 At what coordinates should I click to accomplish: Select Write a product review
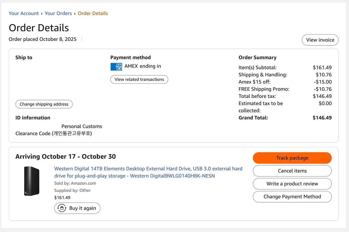coord(292,184)
